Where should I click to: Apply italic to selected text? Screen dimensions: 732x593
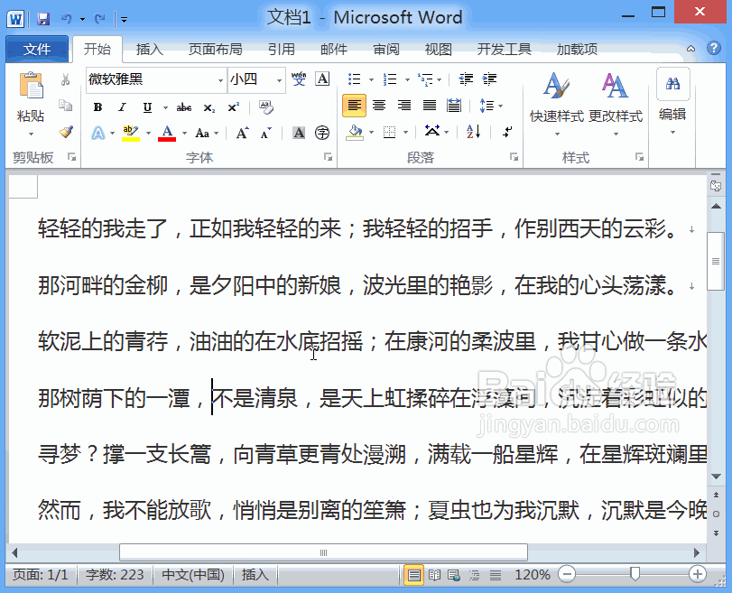pyautogui.click(x=122, y=106)
